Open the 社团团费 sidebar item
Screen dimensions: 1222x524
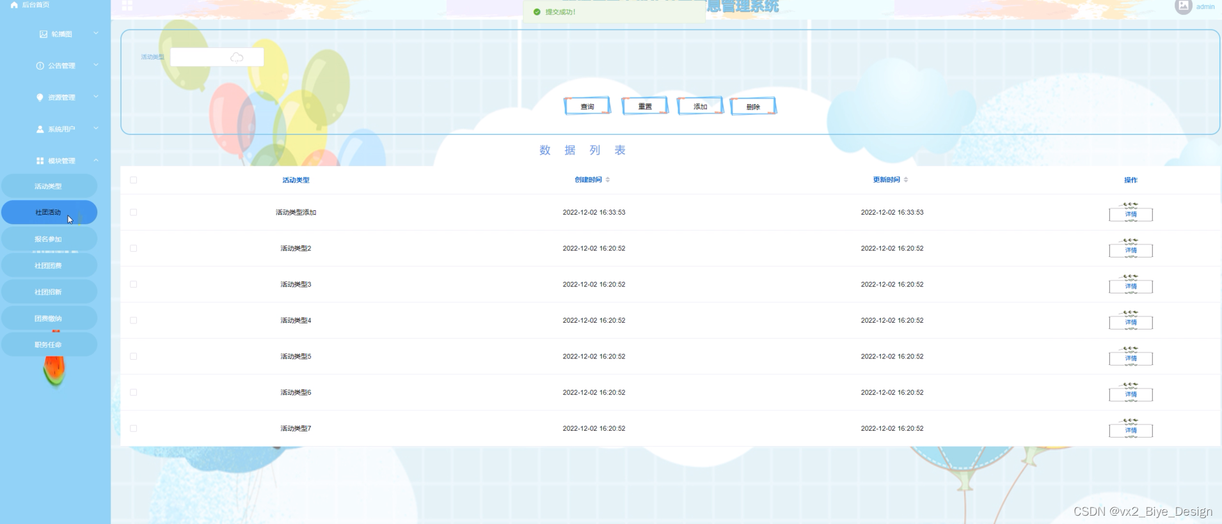coord(49,265)
